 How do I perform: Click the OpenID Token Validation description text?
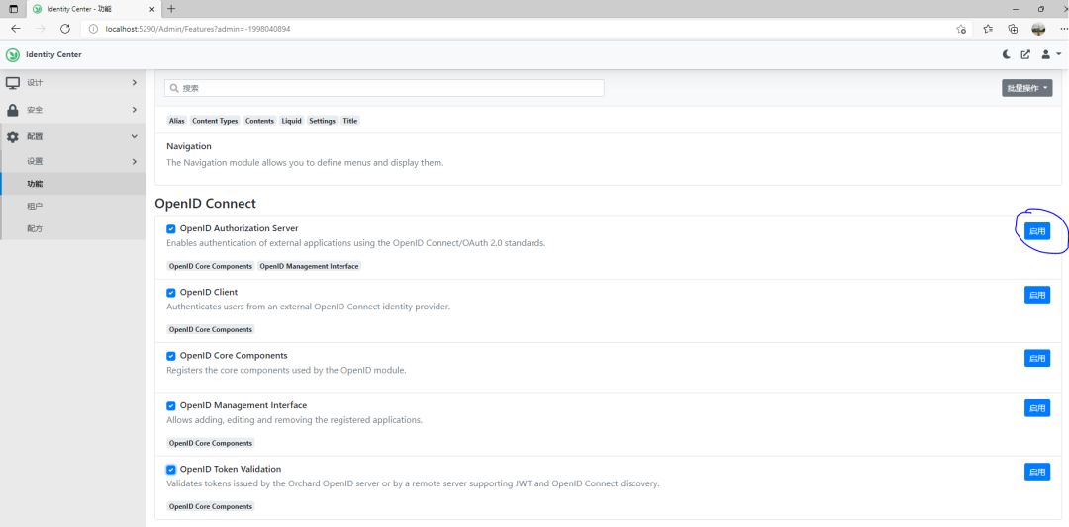point(413,484)
